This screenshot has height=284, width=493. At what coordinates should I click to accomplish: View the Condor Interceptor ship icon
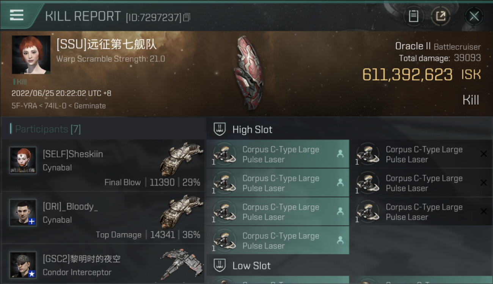click(x=181, y=264)
